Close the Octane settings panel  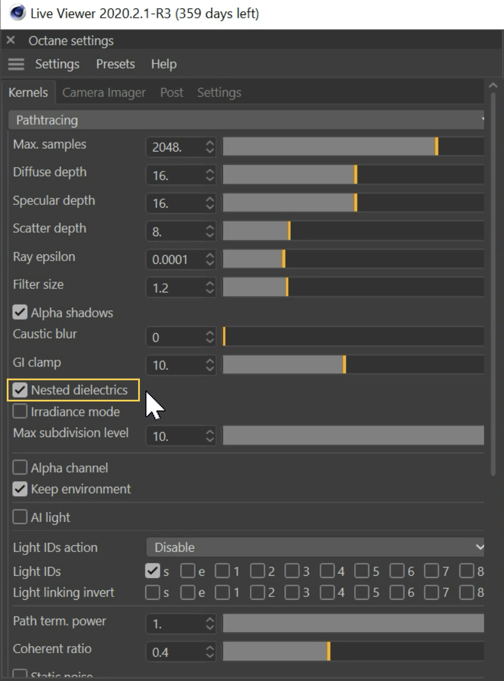coord(11,41)
